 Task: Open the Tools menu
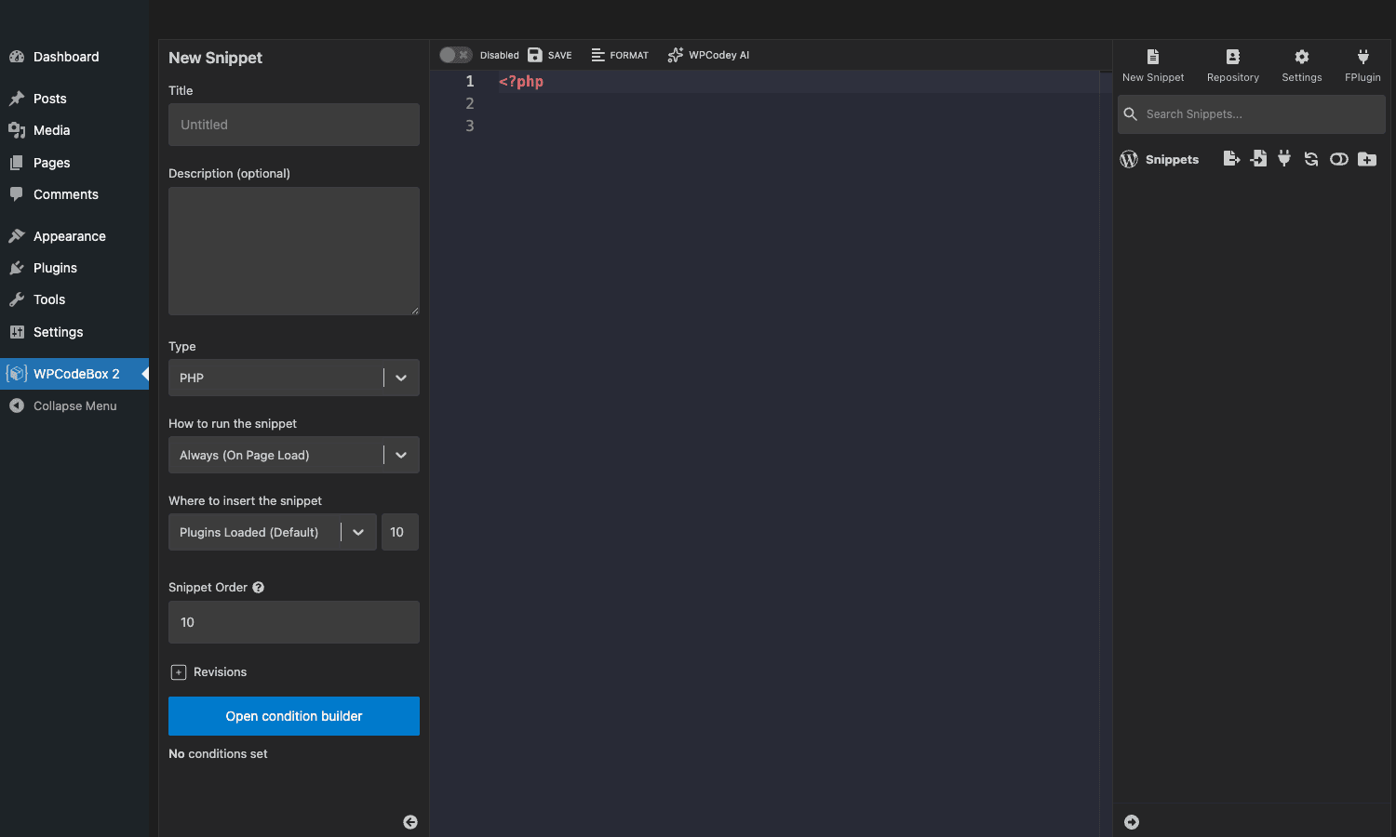click(x=74, y=299)
